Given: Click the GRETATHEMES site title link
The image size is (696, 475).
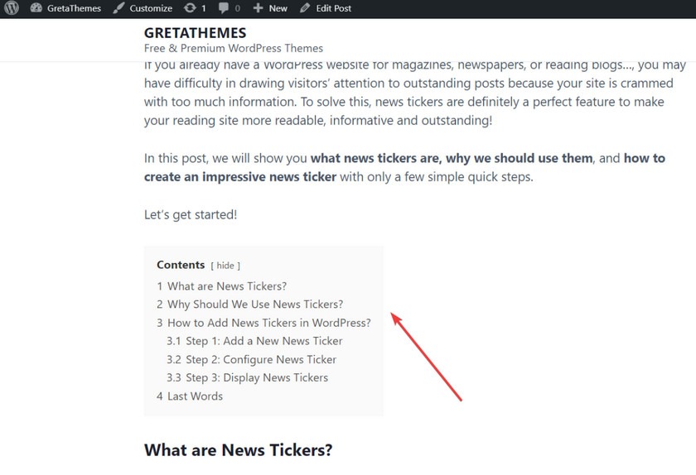Looking at the screenshot, I should (195, 33).
